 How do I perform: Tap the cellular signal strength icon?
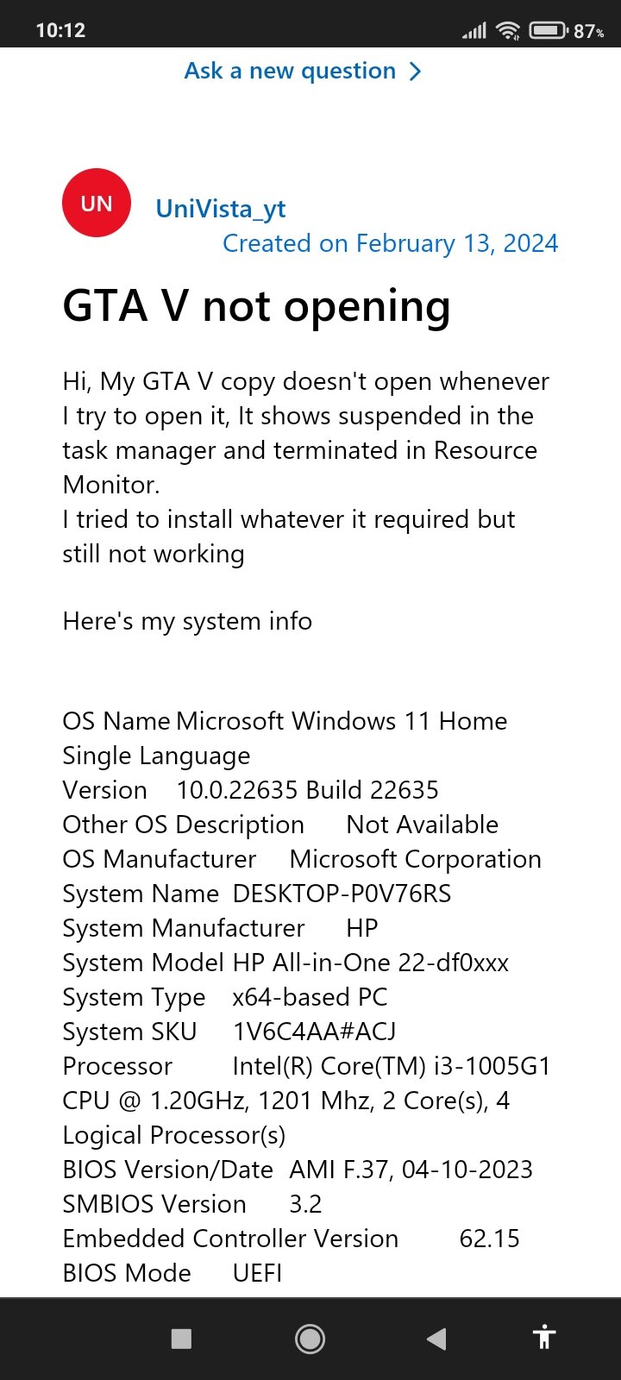(474, 31)
